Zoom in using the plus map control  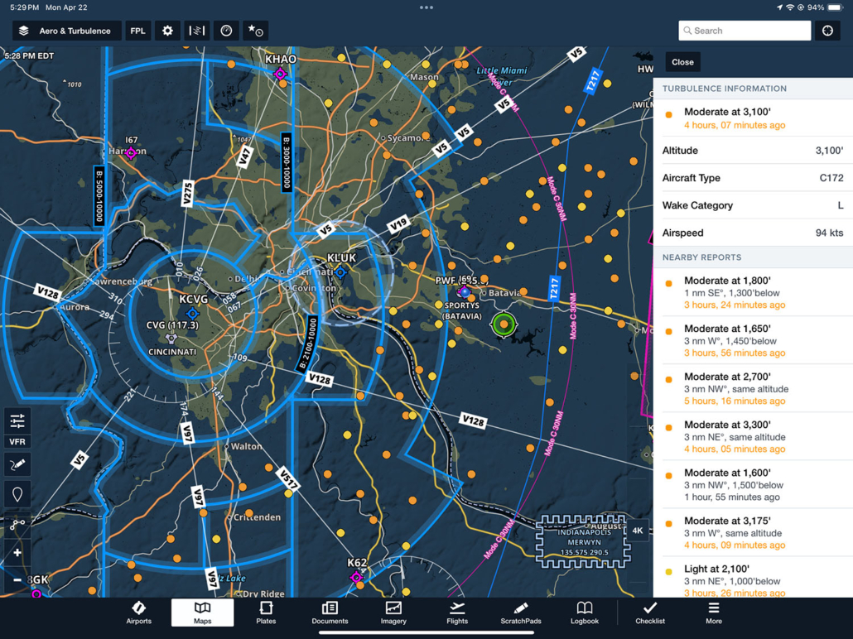point(17,551)
